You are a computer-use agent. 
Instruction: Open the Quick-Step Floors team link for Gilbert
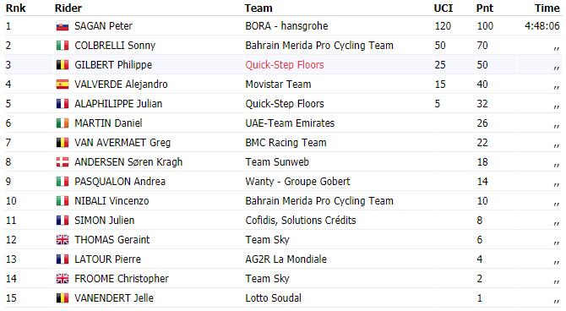[285, 65]
